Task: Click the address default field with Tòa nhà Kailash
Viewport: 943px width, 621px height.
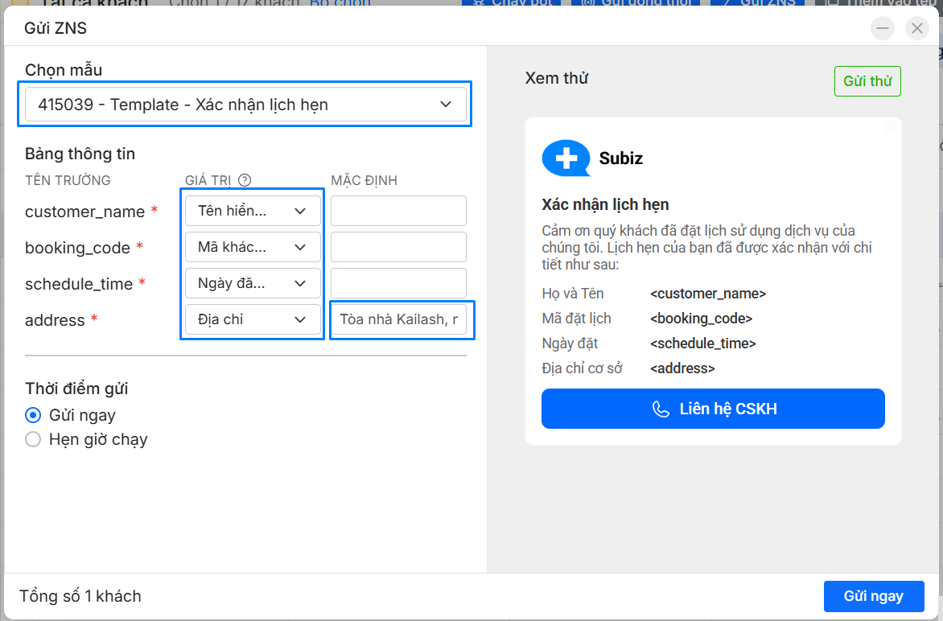Action: (398, 319)
